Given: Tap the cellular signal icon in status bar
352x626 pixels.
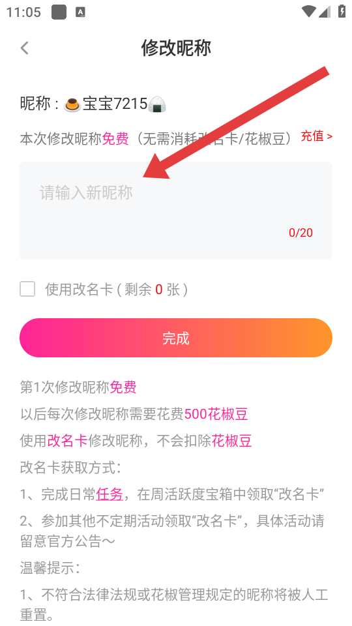Looking at the screenshot, I should pyautogui.click(x=325, y=12).
